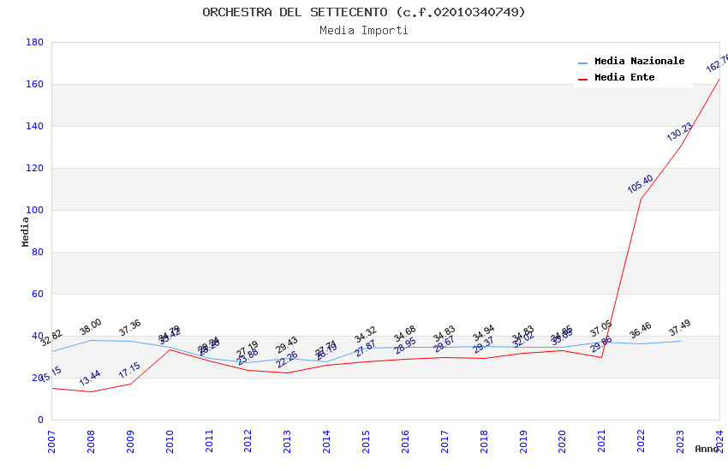Click the 2007 x-axis year label

[51, 441]
